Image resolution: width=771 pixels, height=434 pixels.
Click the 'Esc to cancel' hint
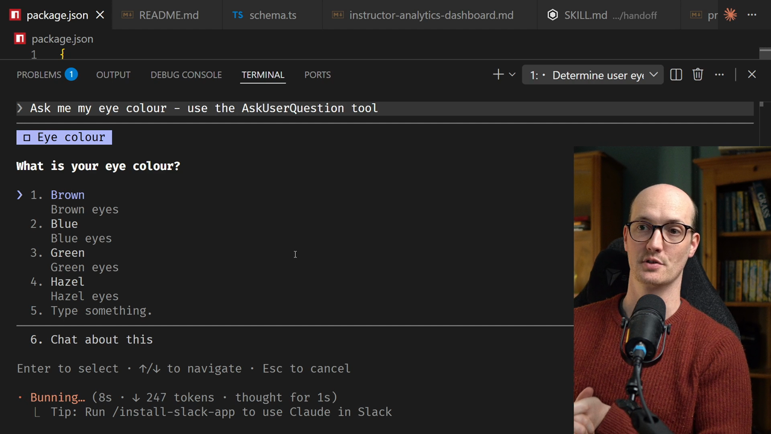pos(306,368)
